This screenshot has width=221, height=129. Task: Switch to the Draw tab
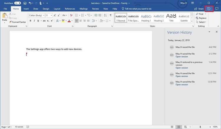click(36, 9)
